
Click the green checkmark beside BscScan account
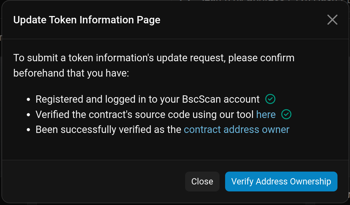[270, 99]
